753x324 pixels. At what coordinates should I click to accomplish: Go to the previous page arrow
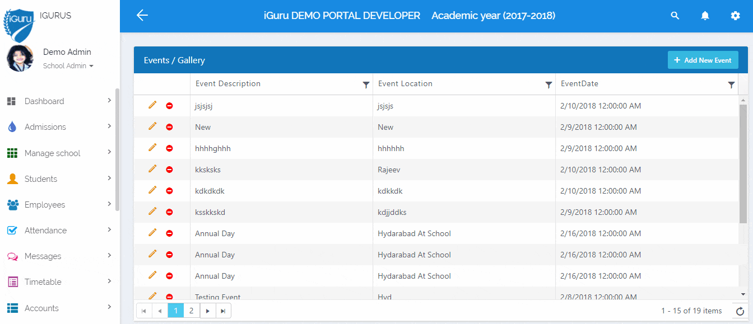coord(160,311)
